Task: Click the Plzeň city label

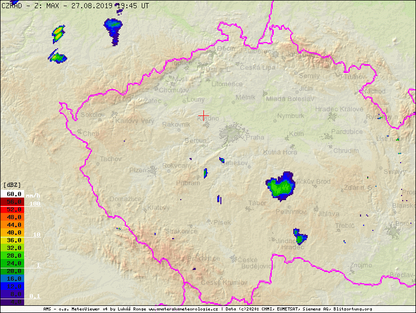Action: [x=137, y=170]
